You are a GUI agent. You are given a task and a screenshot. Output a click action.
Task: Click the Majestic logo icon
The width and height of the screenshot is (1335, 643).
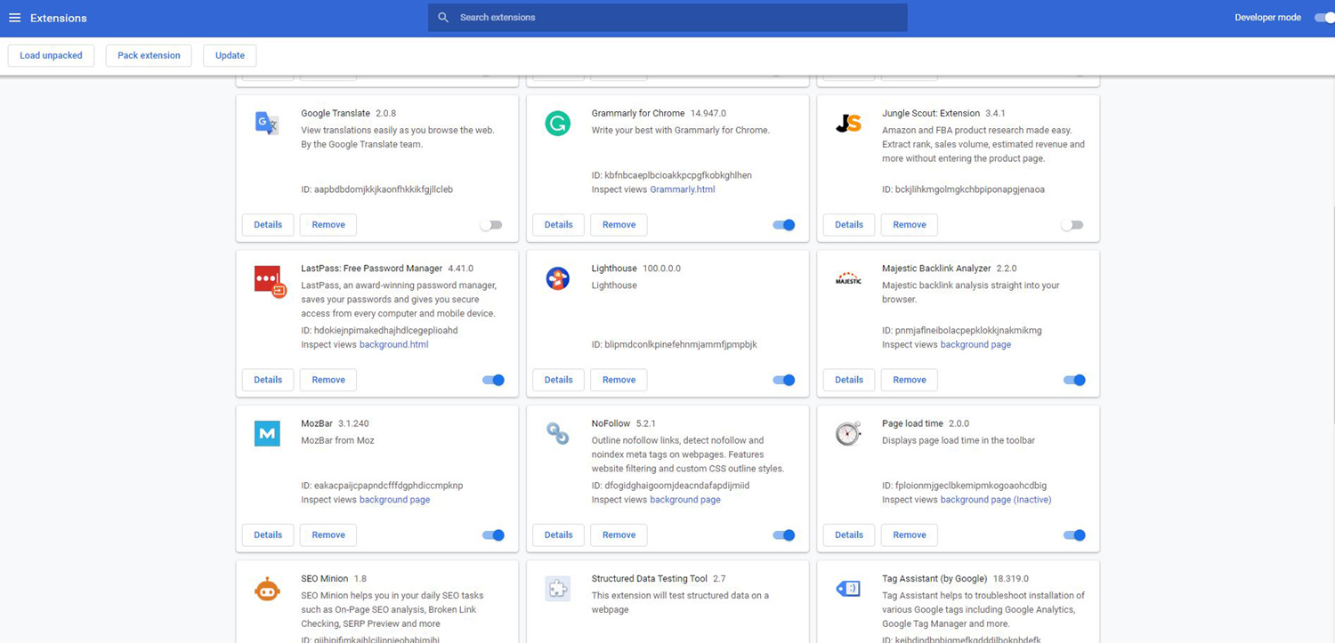tap(848, 278)
